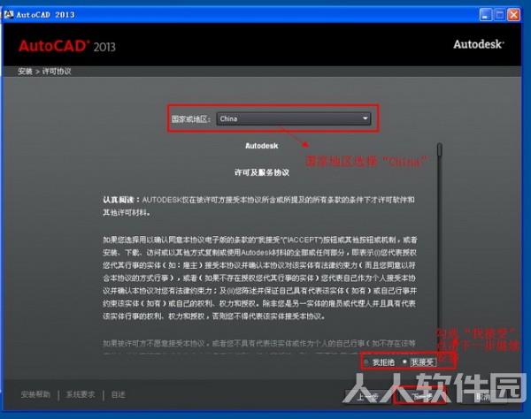The height and width of the screenshot is (419, 531).
Task: Click the AutoCAD icon in the title bar
Action: click(9, 14)
